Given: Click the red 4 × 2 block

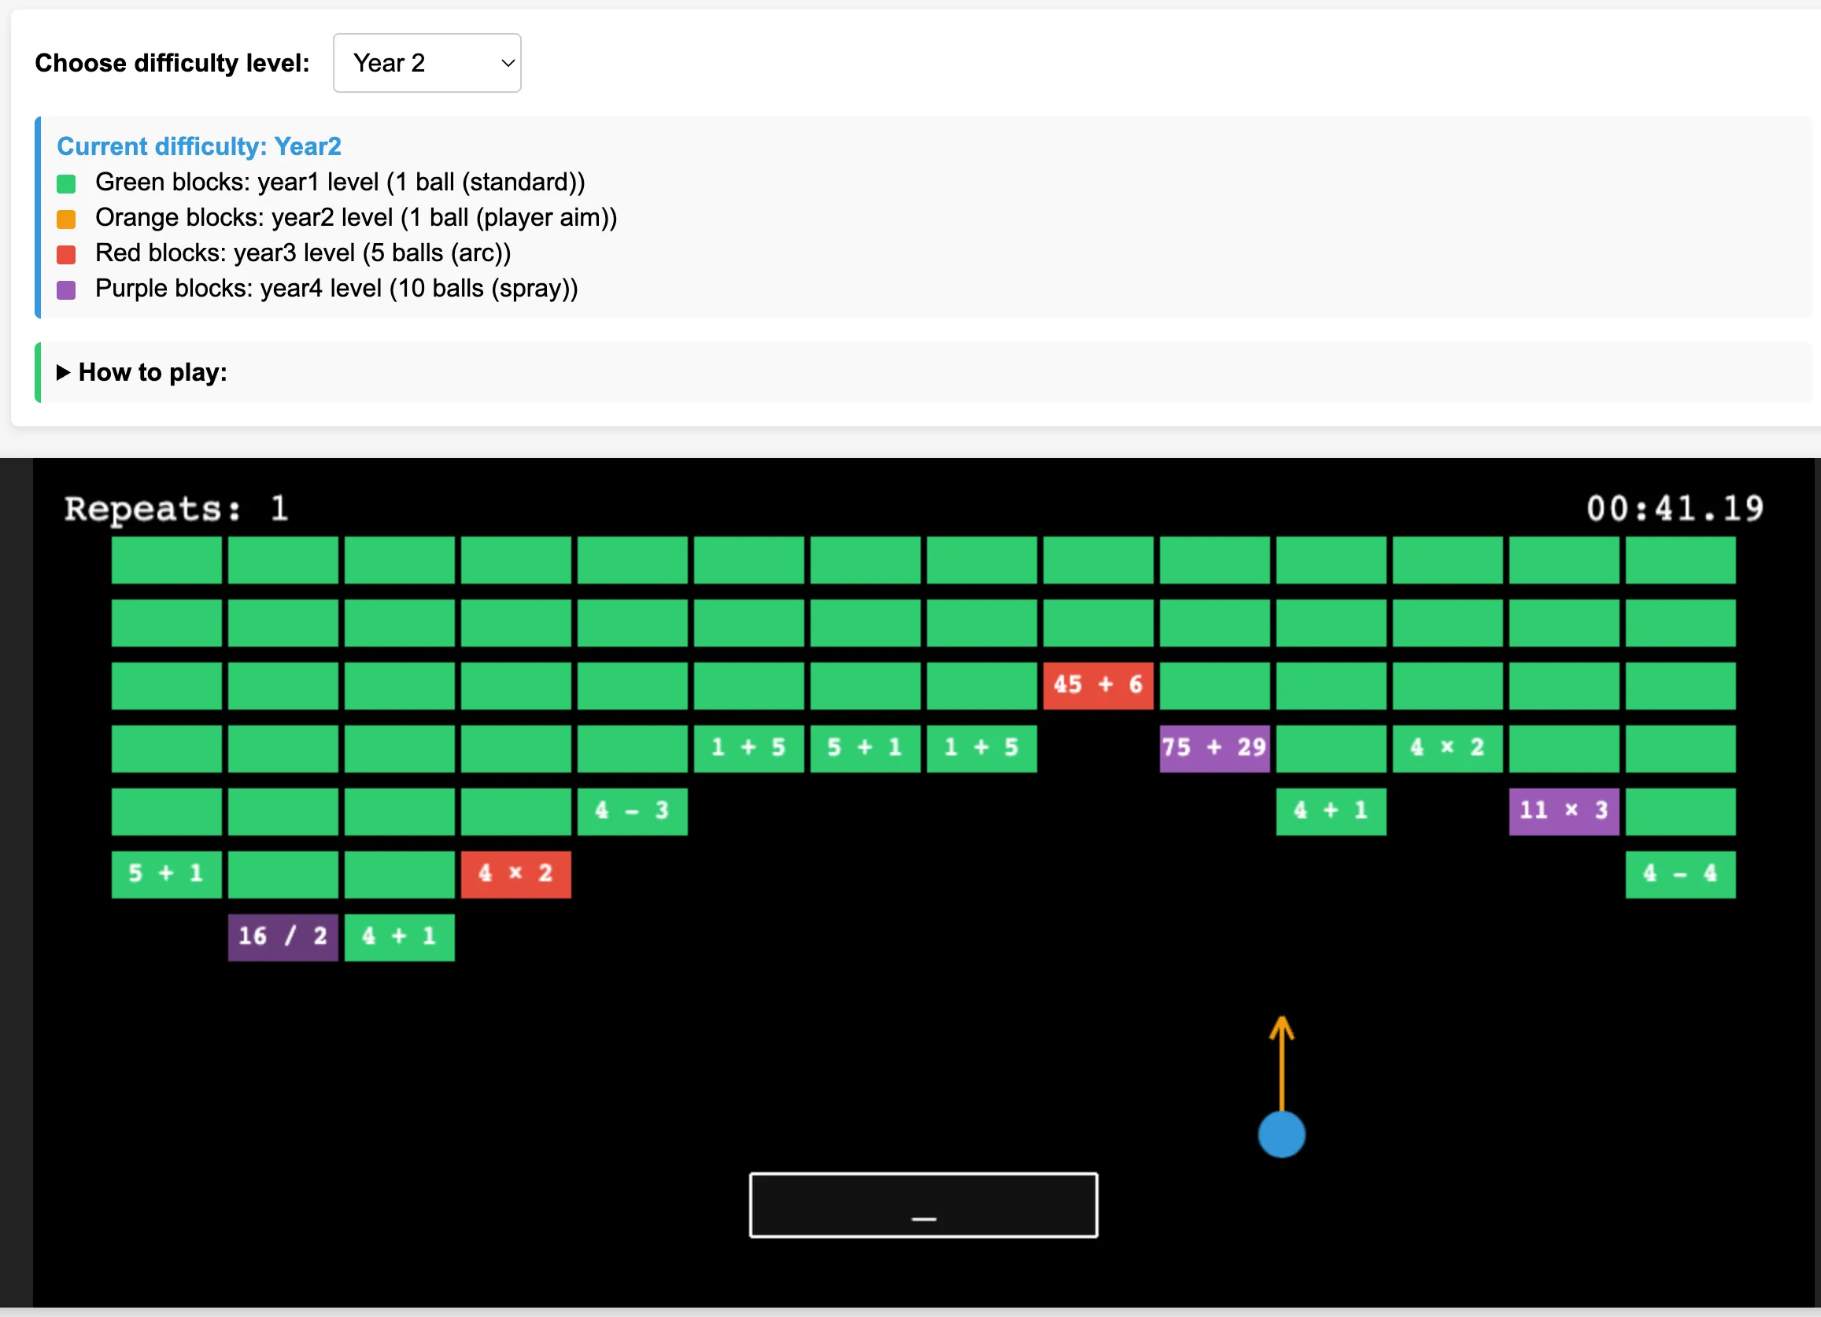Looking at the screenshot, I should pos(515,873).
